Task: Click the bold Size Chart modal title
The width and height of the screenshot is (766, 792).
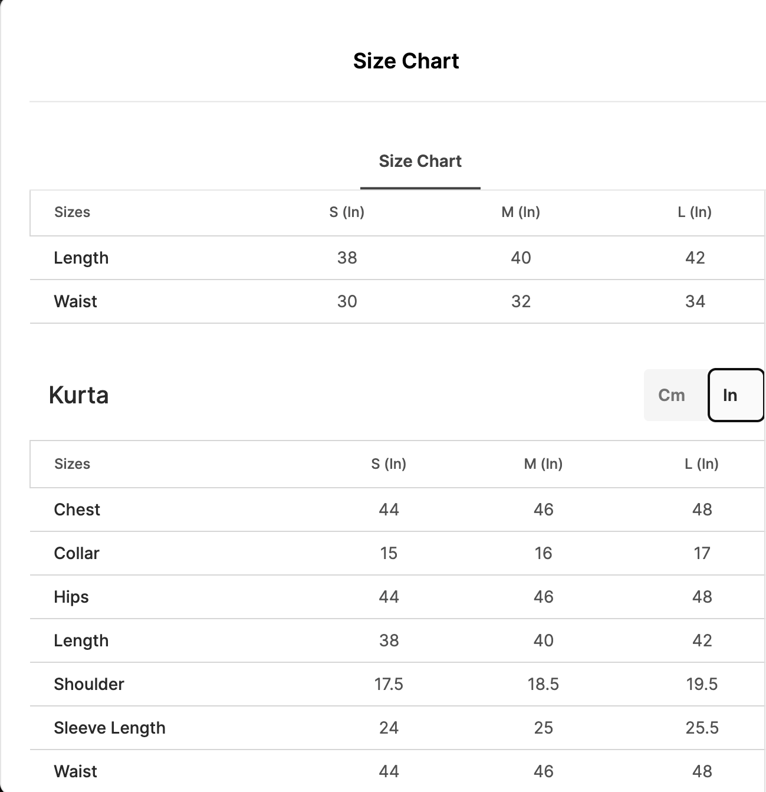Action: [x=406, y=61]
